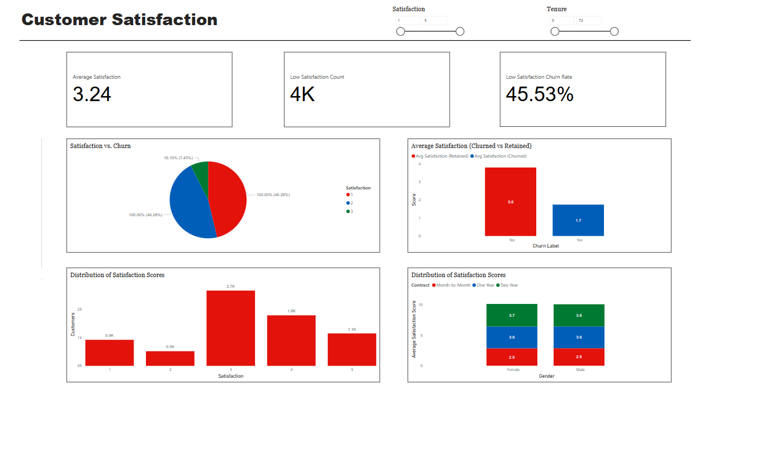Click the 16.10% (7.45%) pie data label
784x452 pixels.
178,158
